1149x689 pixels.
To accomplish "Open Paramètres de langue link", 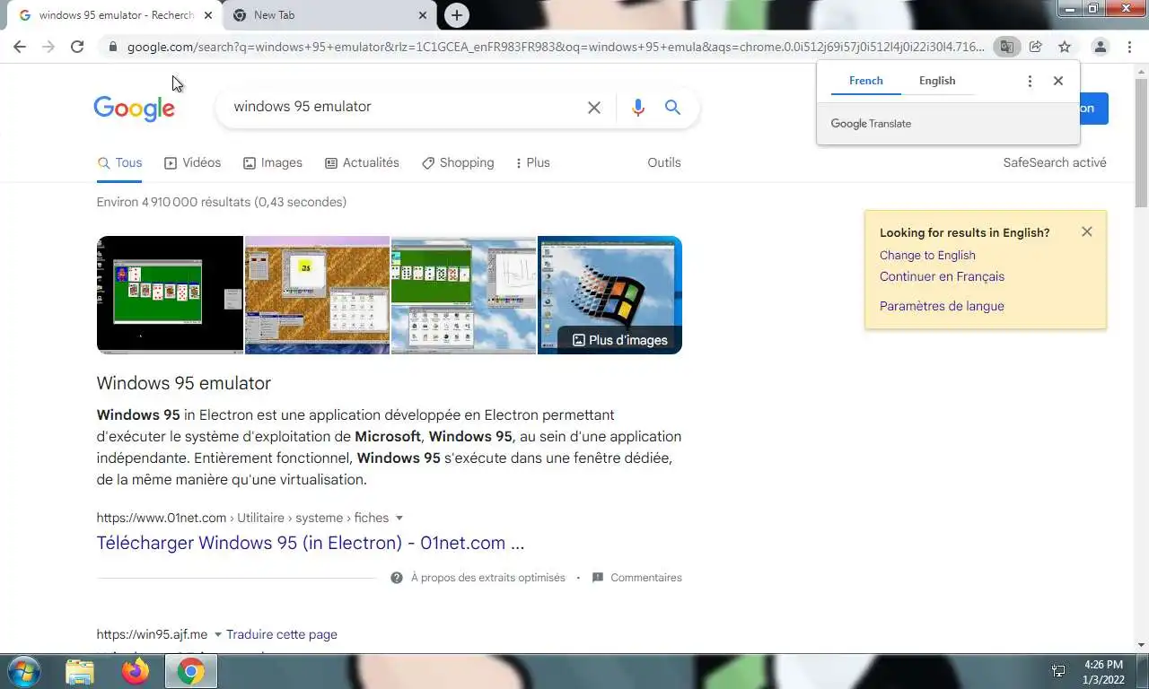I will point(942,306).
